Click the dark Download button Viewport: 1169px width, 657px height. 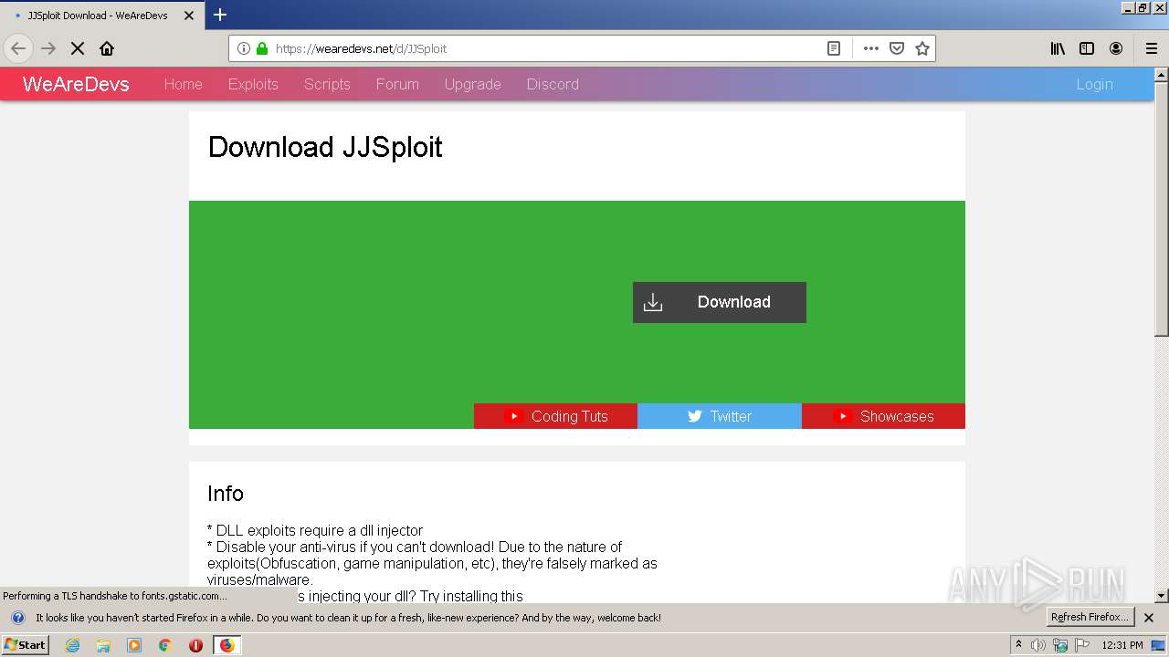[x=720, y=302]
